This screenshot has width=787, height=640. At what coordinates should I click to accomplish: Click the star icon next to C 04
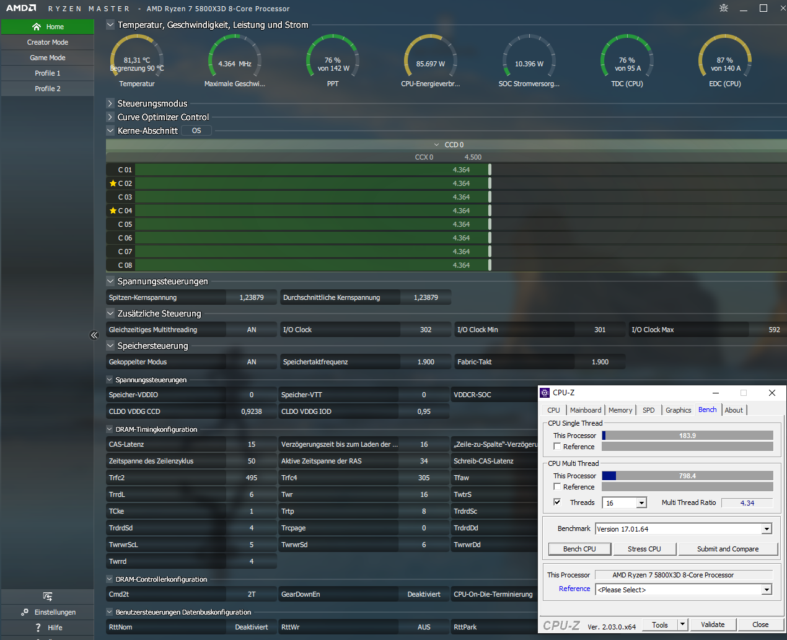coord(113,211)
